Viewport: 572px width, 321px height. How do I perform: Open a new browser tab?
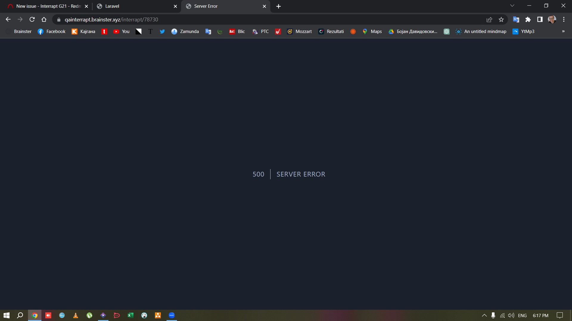tap(279, 6)
